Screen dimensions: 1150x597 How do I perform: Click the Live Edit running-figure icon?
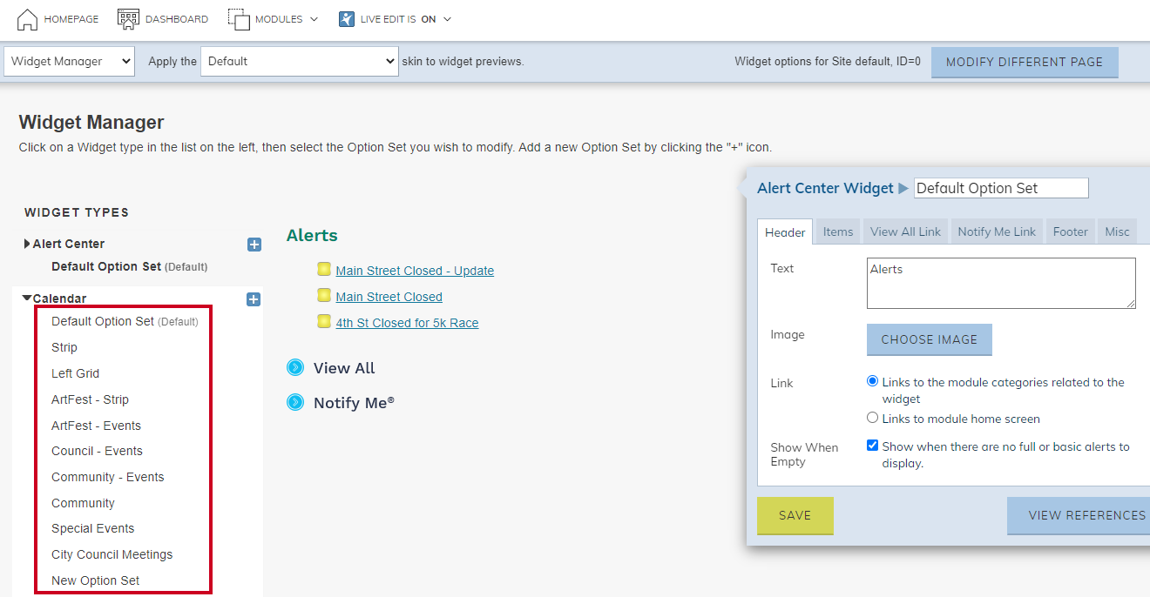point(347,19)
